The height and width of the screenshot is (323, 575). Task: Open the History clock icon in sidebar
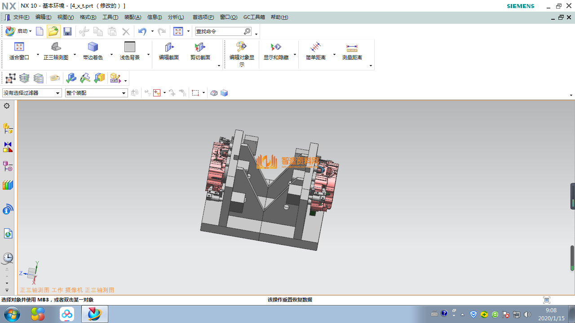click(8, 258)
